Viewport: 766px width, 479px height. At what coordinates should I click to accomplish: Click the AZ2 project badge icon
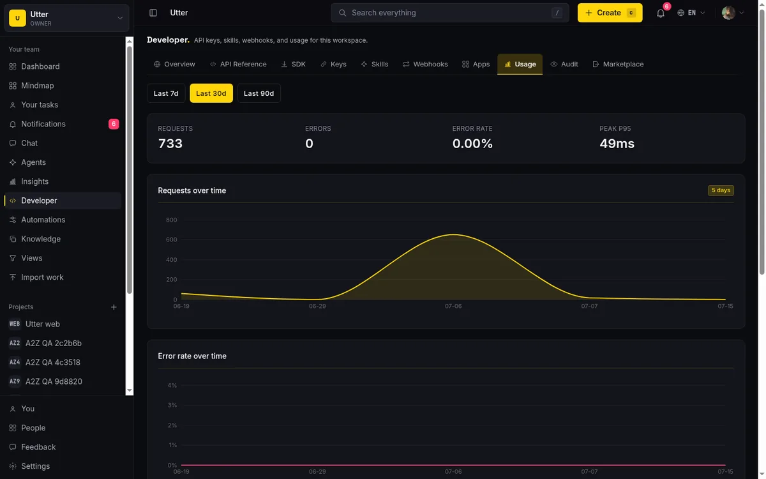[x=15, y=343]
